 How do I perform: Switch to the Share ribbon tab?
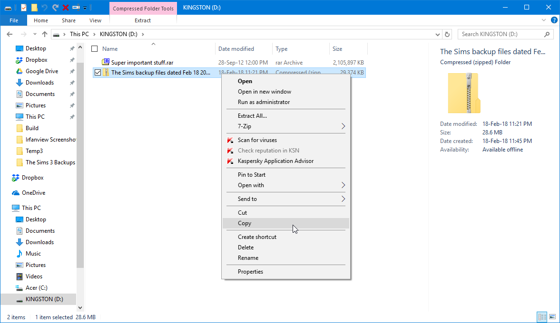click(69, 20)
